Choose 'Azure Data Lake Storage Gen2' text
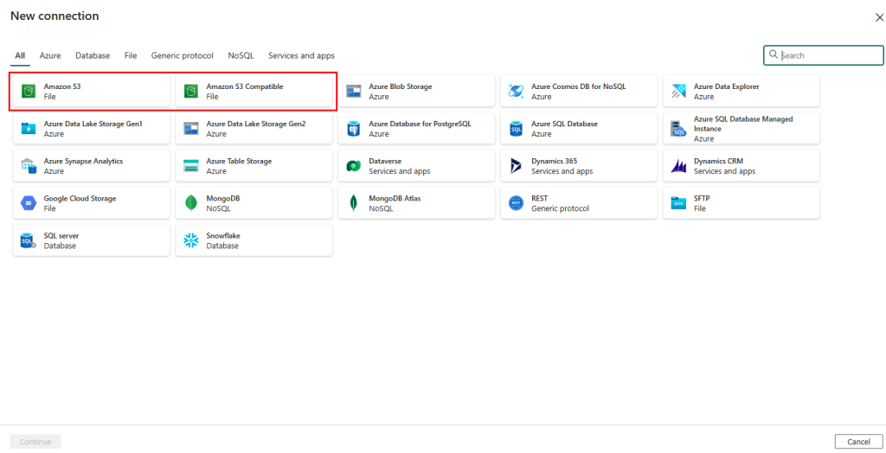This screenshot has height=453, width=886. coord(256,124)
